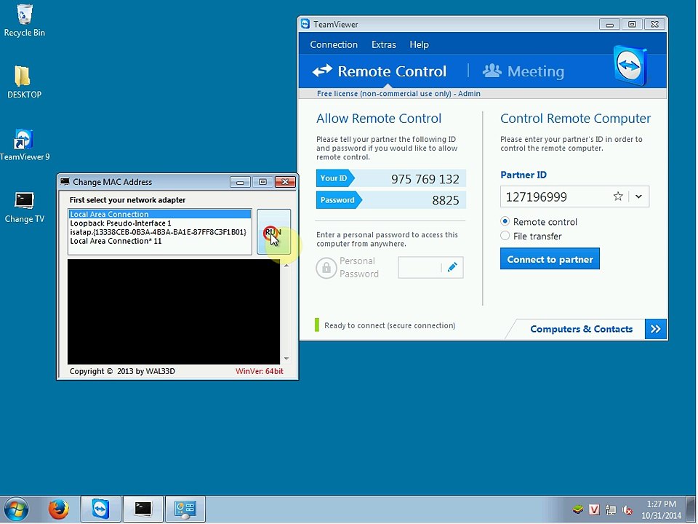
Task: Click the RUN button in Change MAC Address
Action: [274, 231]
